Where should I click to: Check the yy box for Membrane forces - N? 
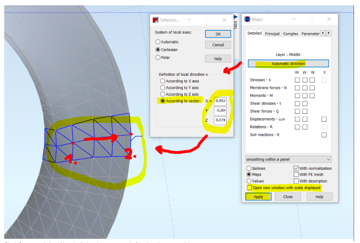click(x=305, y=88)
